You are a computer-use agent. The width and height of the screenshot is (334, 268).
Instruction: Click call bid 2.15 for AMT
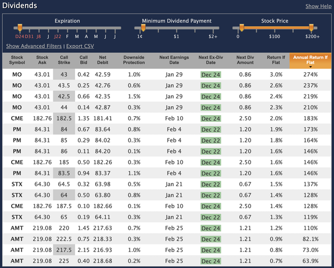83,250
